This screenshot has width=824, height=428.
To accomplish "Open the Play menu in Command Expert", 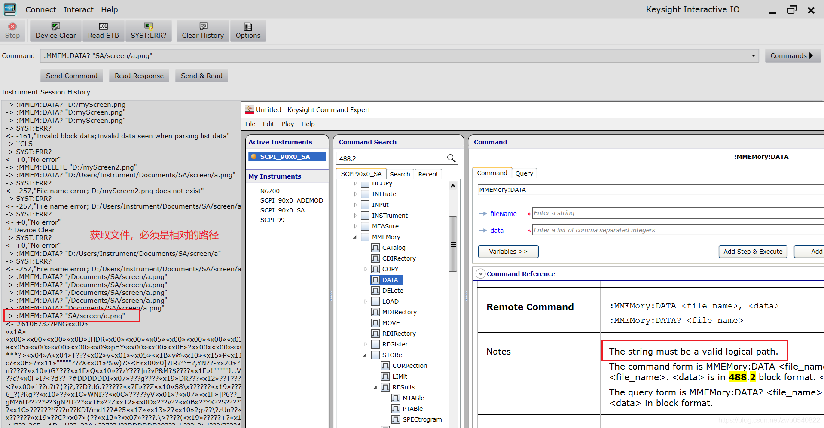I will (x=288, y=124).
